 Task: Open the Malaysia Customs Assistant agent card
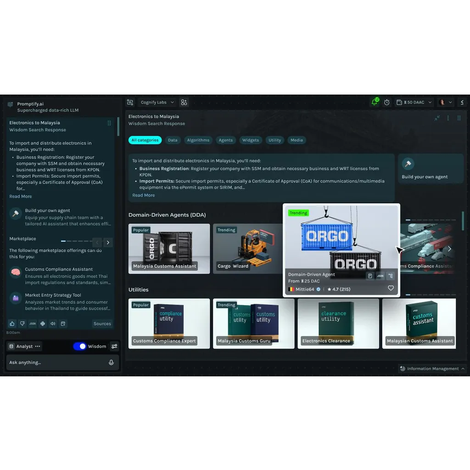pos(169,249)
